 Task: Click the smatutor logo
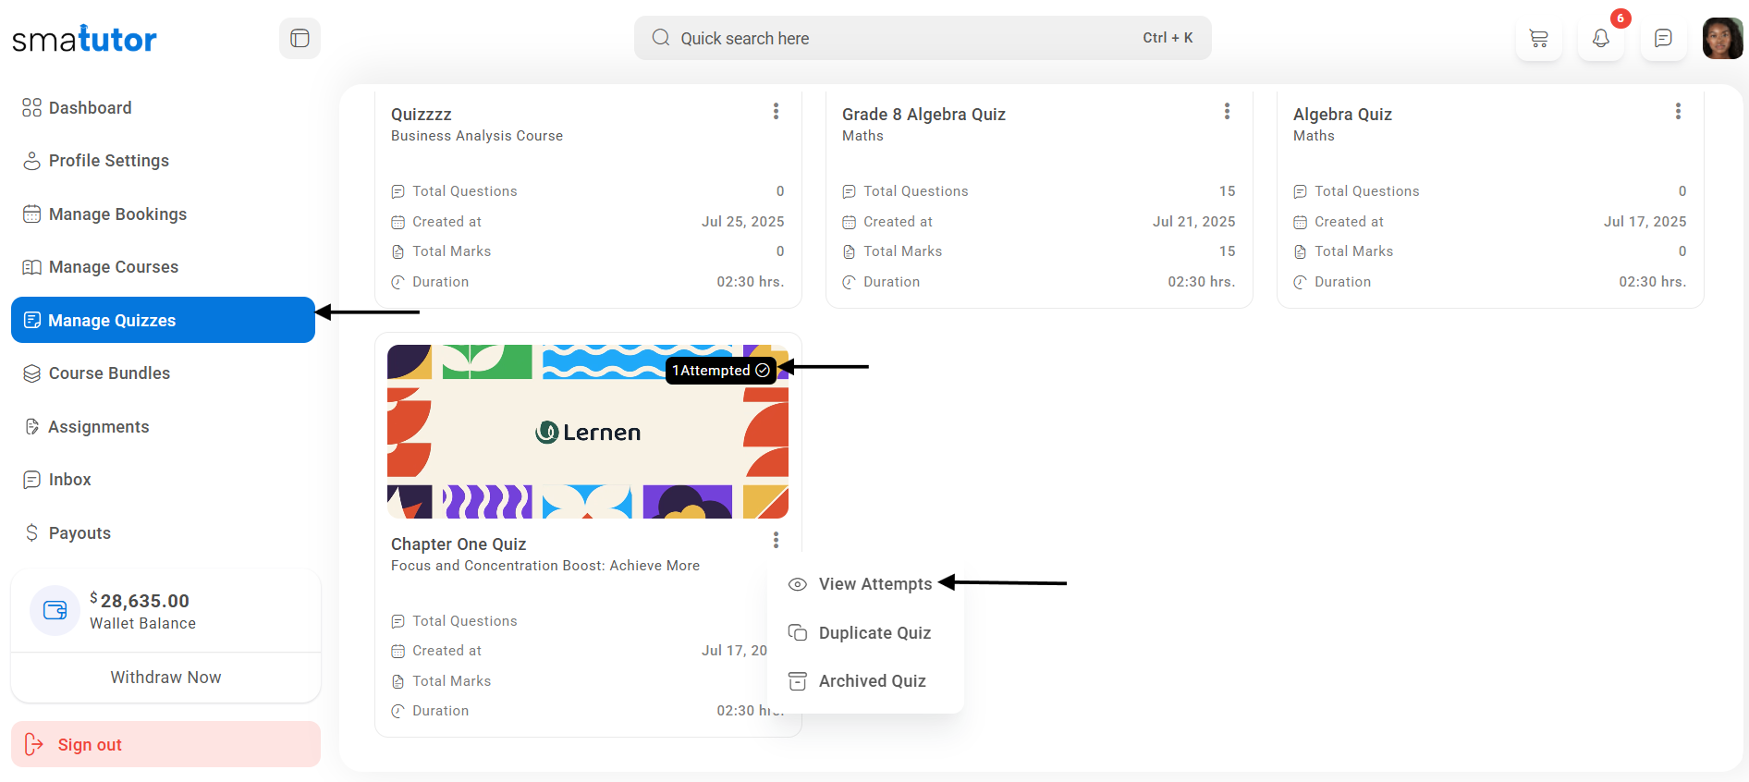click(x=84, y=39)
